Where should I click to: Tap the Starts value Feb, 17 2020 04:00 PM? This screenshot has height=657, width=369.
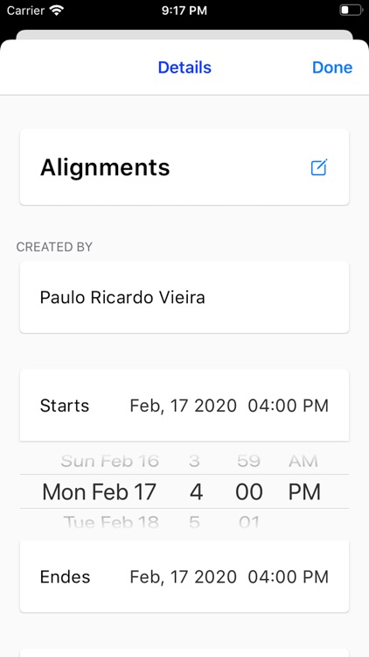tap(229, 406)
